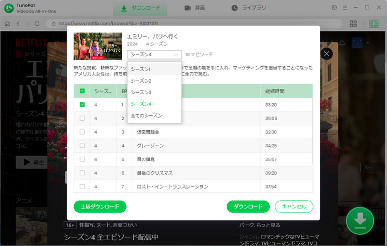The width and height of the screenshot is (387, 246).
Task: Check the box for グレーゾーン episode
Action: pyautogui.click(x=82, y=146)
